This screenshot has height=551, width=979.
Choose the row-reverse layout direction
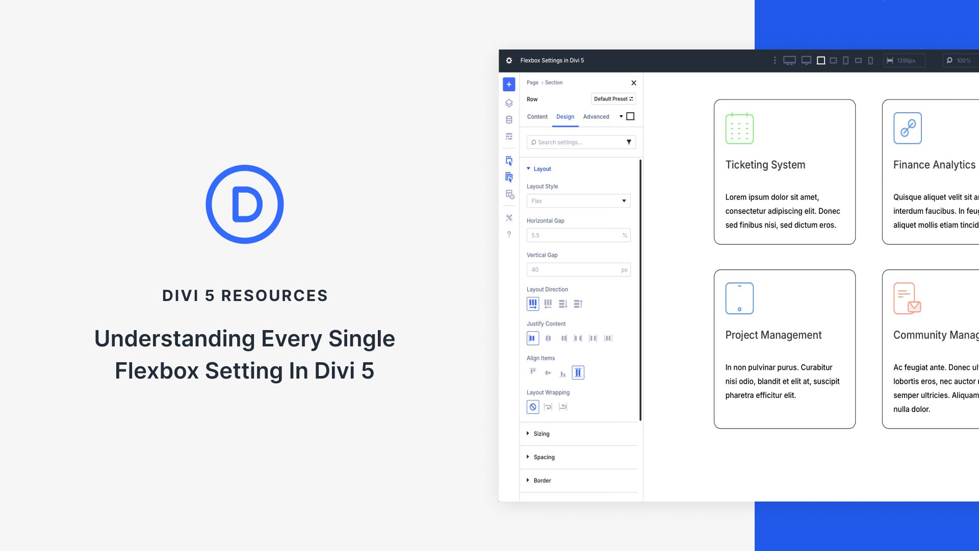(548, 304)
